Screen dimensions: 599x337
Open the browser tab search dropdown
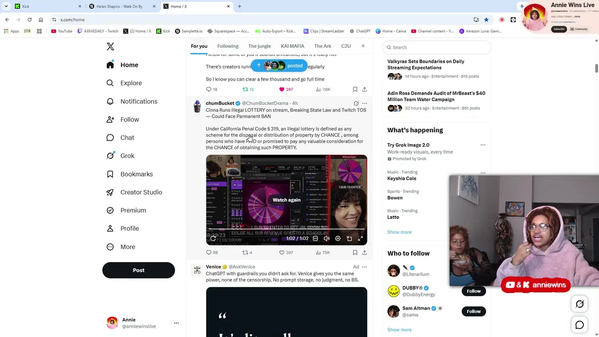(x=6, y=7)
